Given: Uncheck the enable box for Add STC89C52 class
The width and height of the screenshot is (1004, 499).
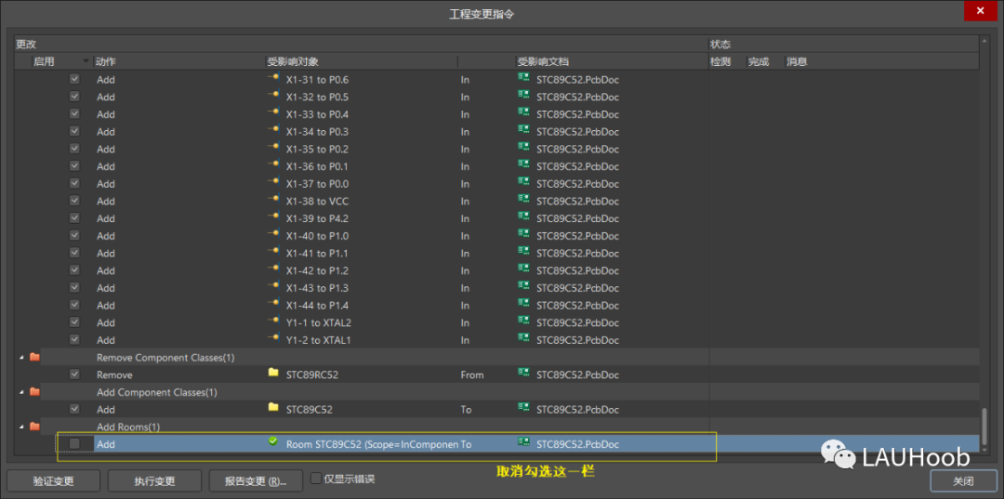Looking at the screenshot, I should pyautogui.click(x=75, y=408).
